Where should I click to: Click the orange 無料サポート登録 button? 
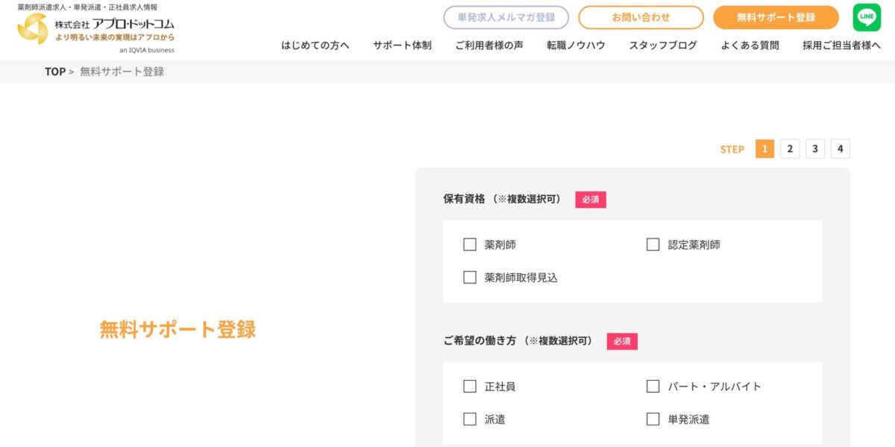click(776, 17)
